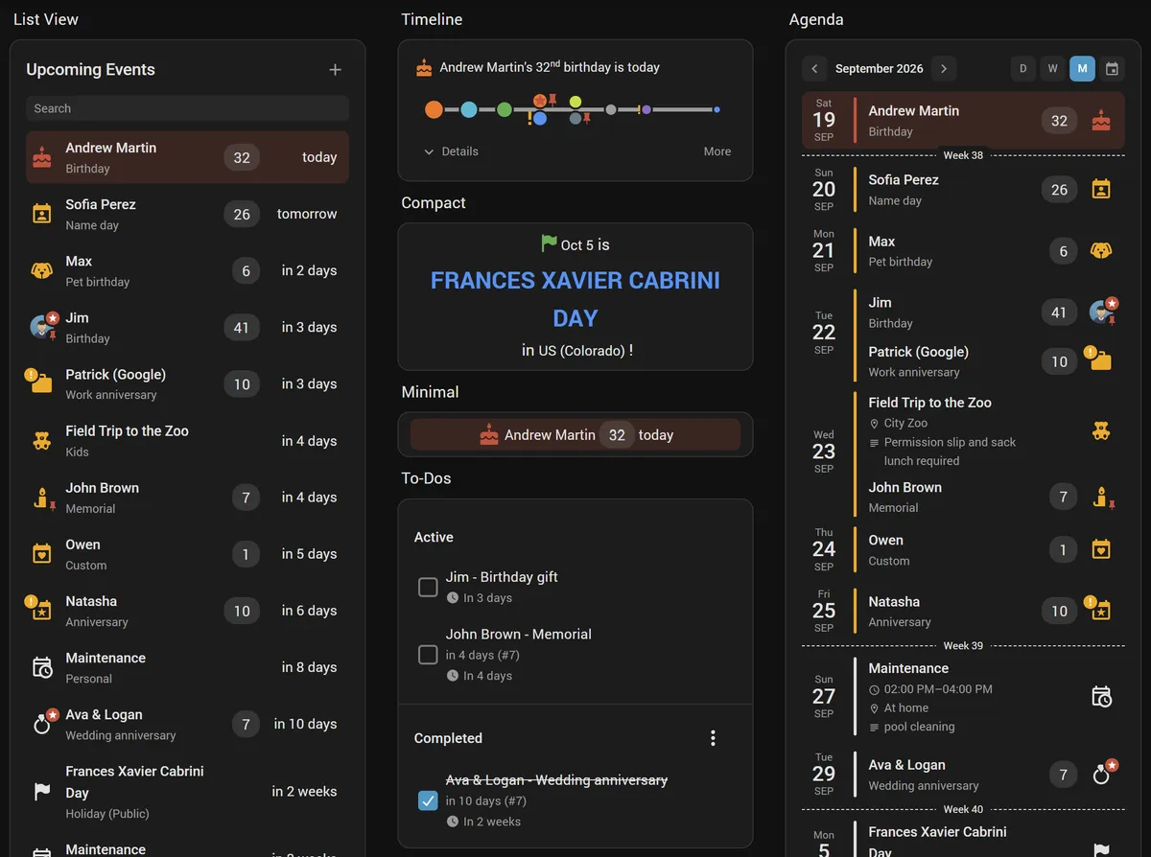Expand Details in the Timeline card

coord(451,151)
